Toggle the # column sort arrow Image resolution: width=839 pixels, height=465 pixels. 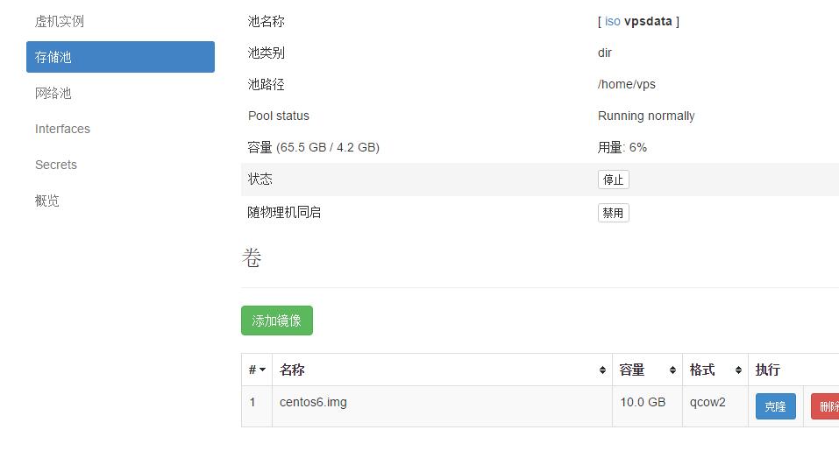click(261, 370)
